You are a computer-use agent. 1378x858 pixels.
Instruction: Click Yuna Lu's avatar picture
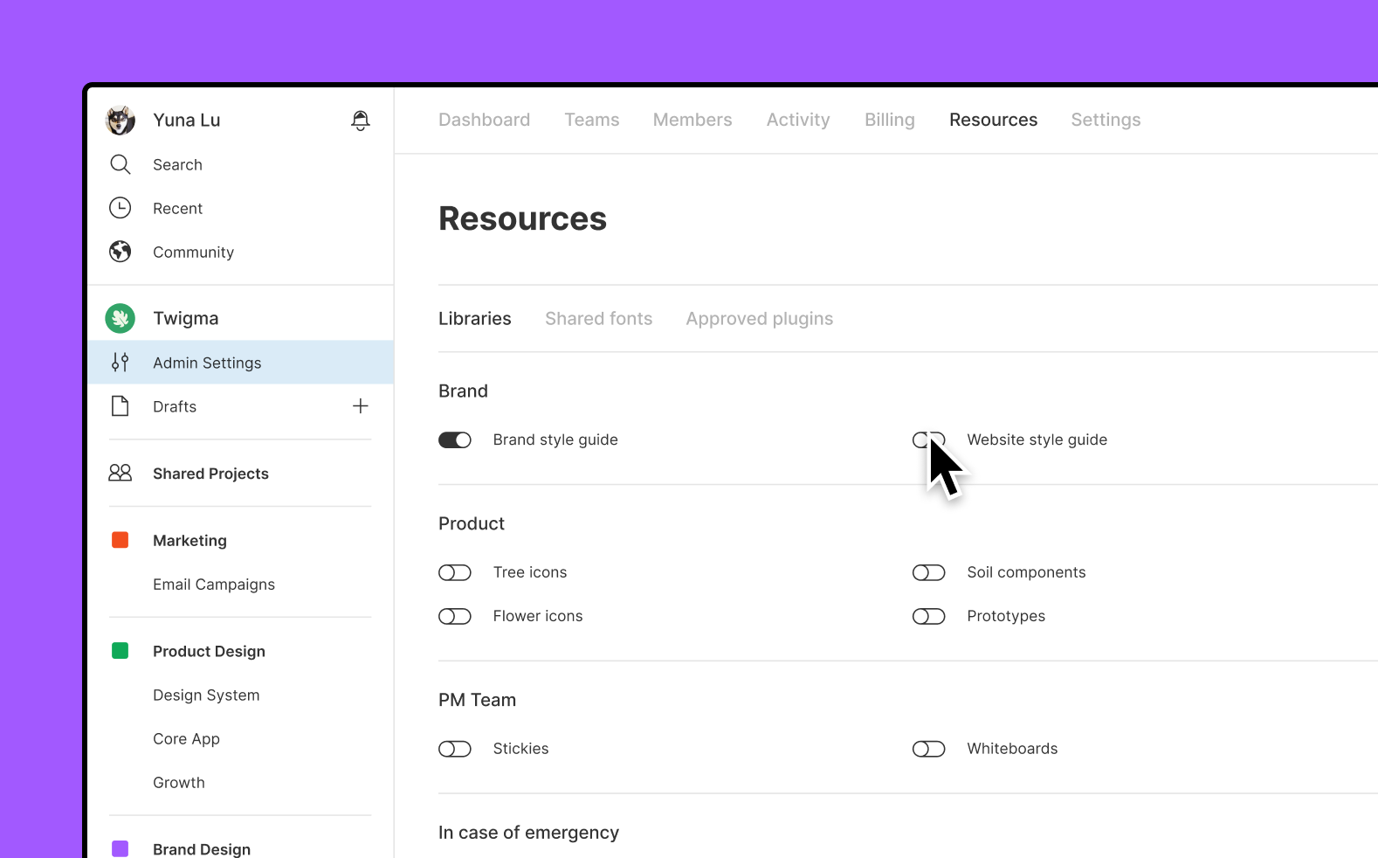pyautogui.click(x=121, y=121)
